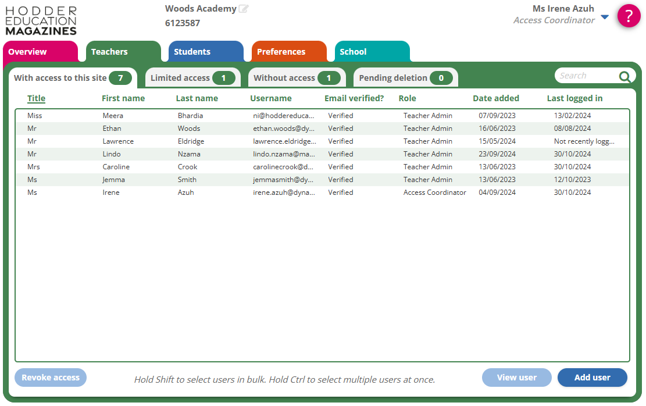Click the Hodder Education Magazines logo
646x406 pixels.
pos(41,21)
